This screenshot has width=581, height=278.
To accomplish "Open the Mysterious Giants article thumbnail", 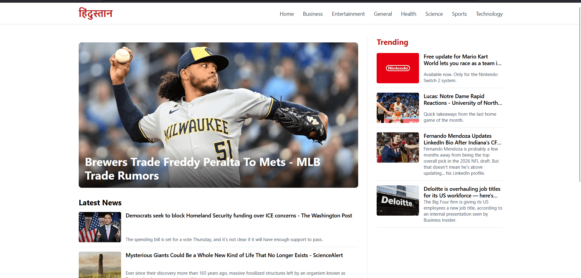I will (x=100, y=265).
